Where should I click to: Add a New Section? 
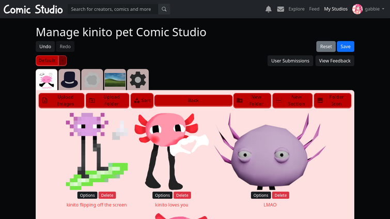[292, 100]
